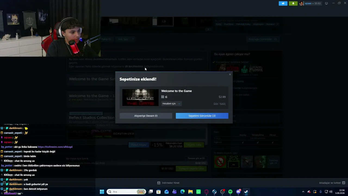Click the sqraex profile avatar
348x196 pixels.
(302, 4)
